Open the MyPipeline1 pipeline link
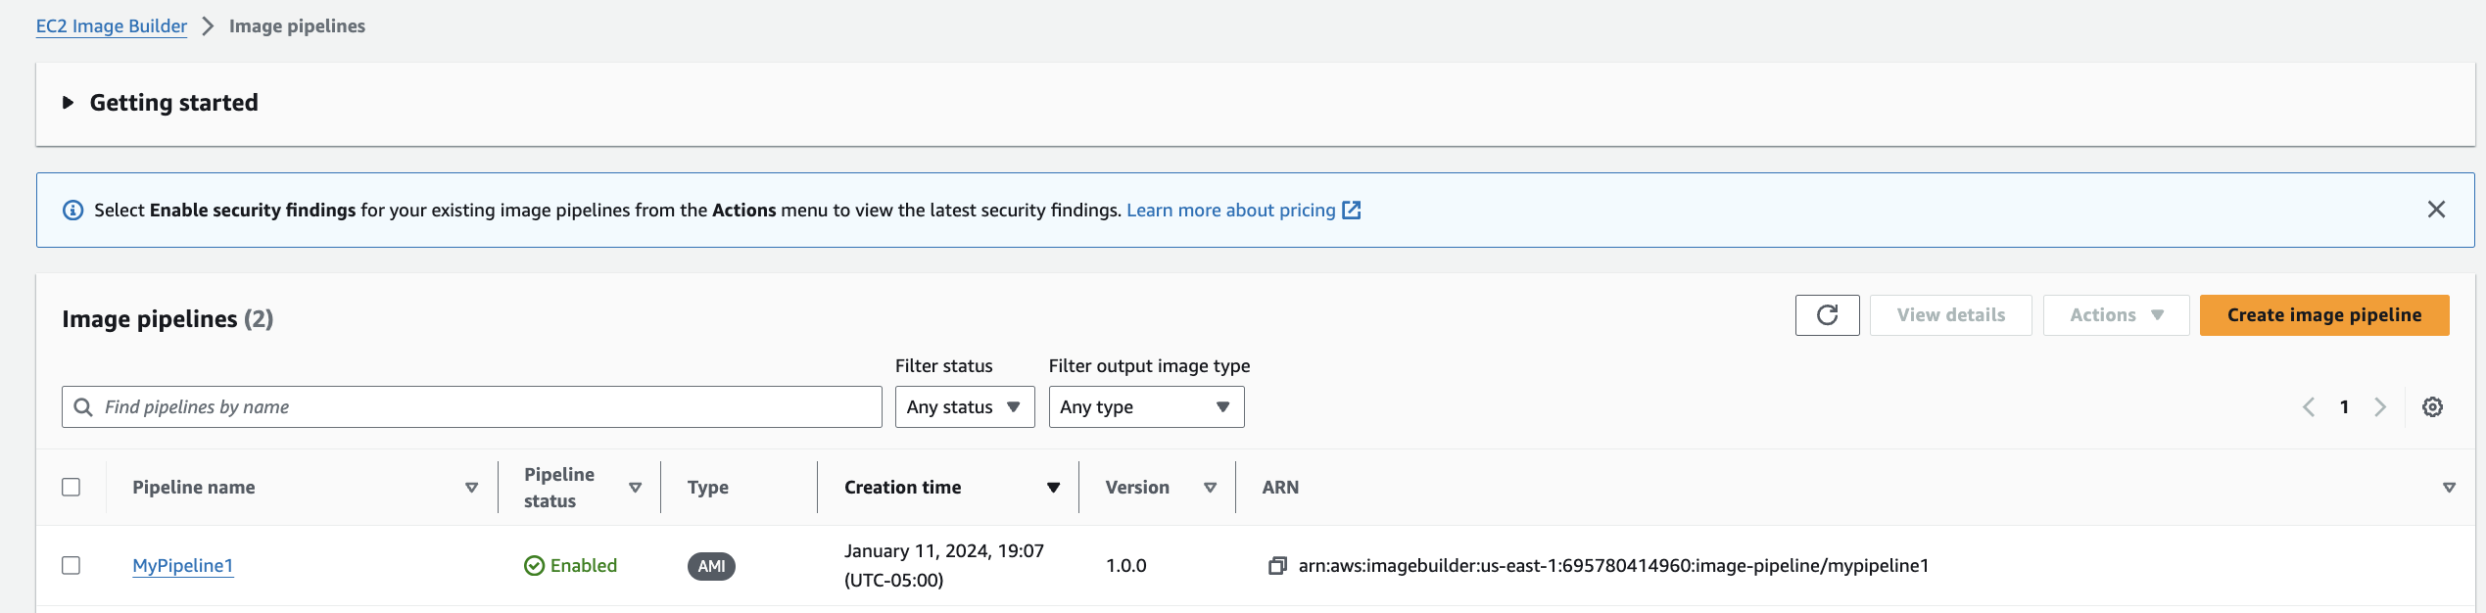 pos(183,566)
